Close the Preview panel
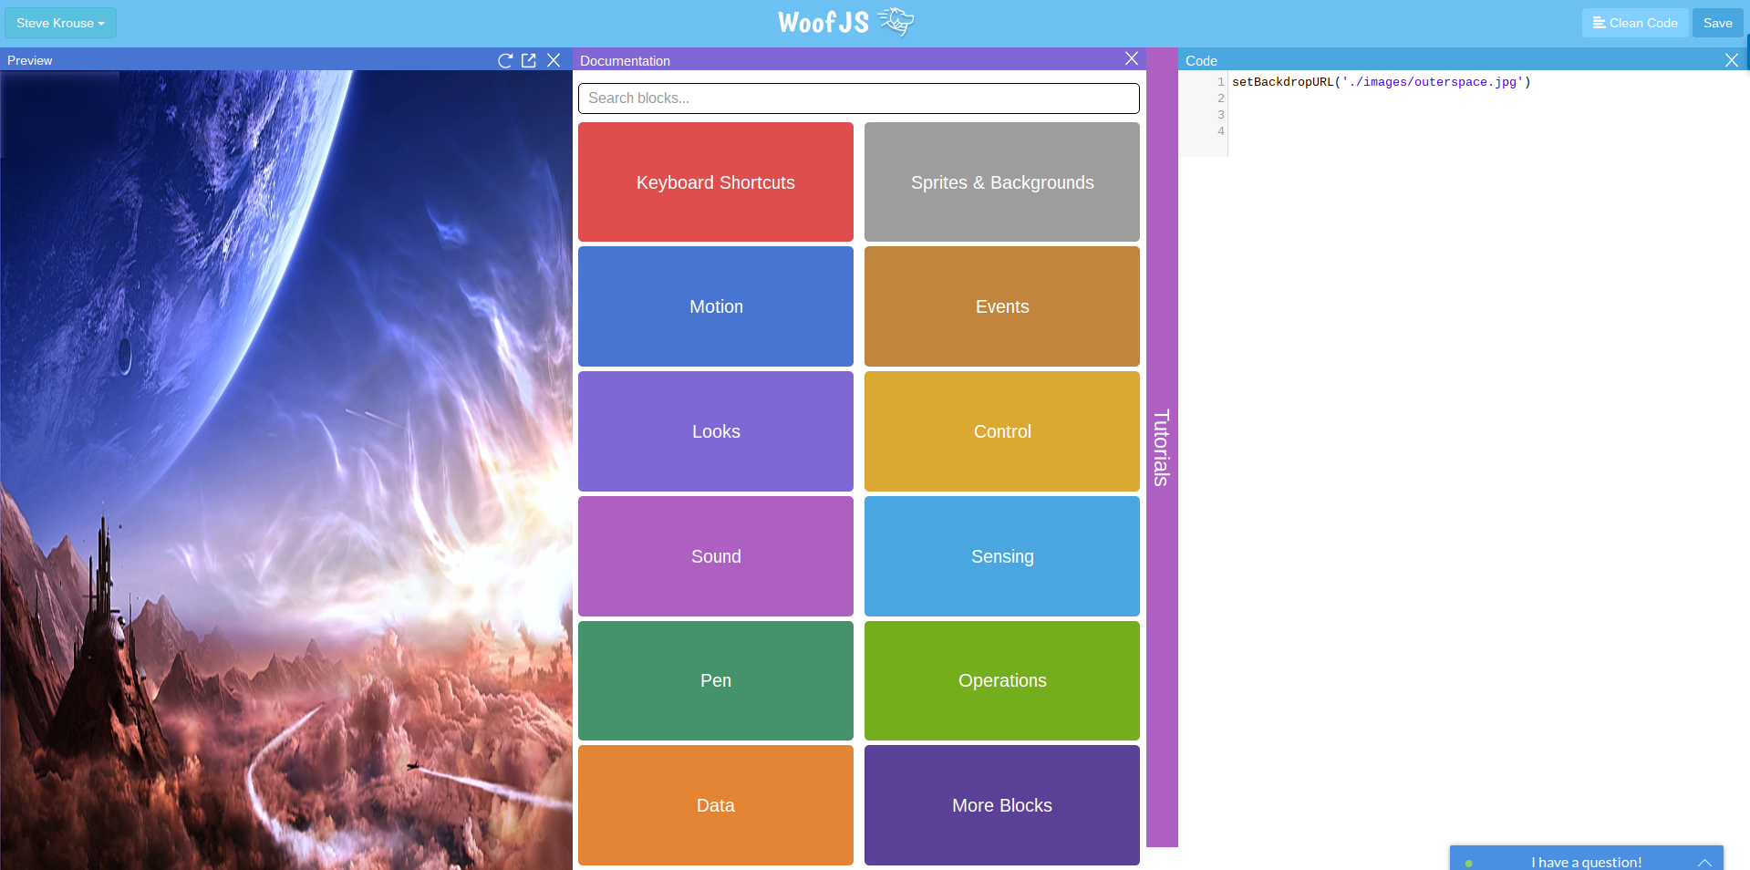This screenshot has width=1750, height=870. (x=554, y=60)
